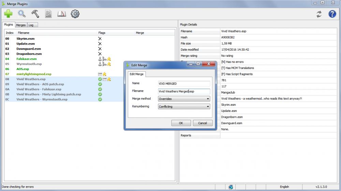341x191 pixels.
Task: Click the hammer Build Merges icon
Action: click(x=35, y=14)
